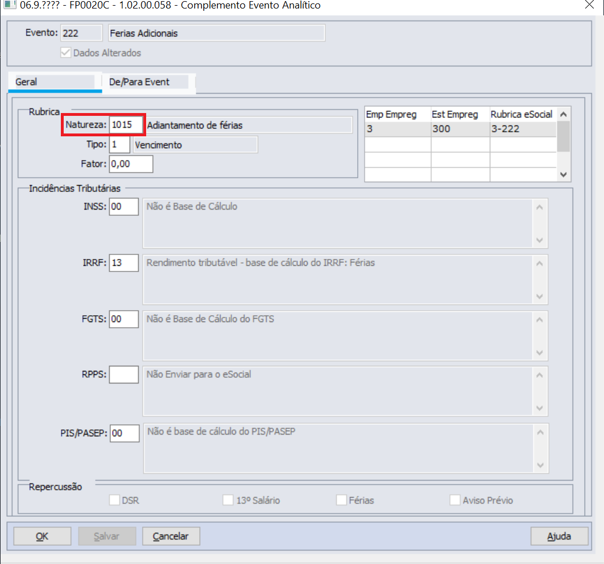Click the Evento number field 222
This screenshot has height=564, width=604.
point(81,33)
